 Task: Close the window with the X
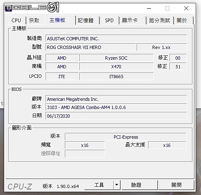[186, 8]
